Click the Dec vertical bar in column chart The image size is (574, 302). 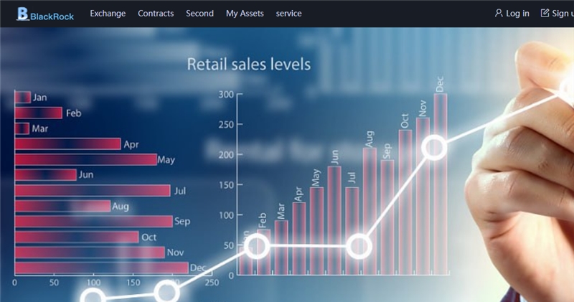(440, 183)
